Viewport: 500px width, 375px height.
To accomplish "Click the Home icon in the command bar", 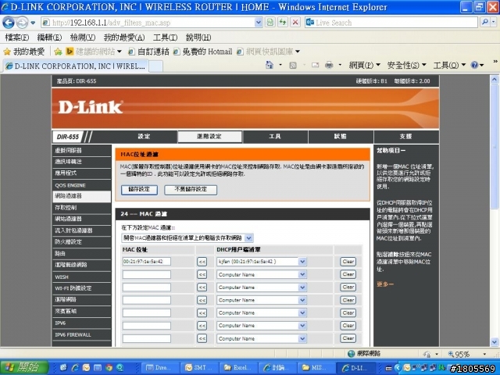I will [270, 65].
